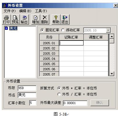Click scrollbar down arrow in rate table
The image size is (118, 116).
click(112, 74)
